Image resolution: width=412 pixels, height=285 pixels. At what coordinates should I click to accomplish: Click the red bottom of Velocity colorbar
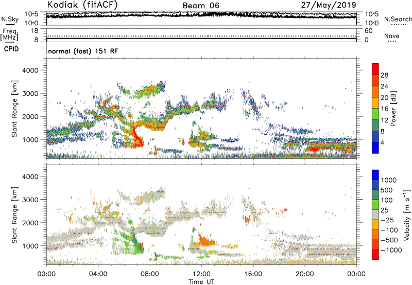(x=375, y=255)
